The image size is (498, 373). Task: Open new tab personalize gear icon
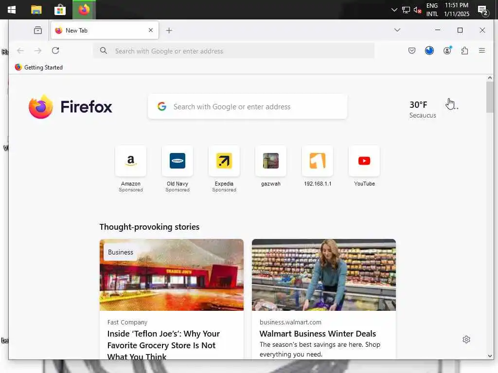click(x=466, y=339)
